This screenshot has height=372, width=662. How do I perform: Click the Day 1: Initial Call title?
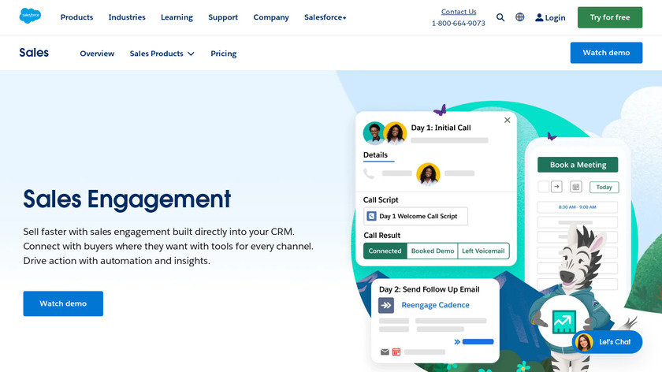pyautogui.click(x=441, y=128)
